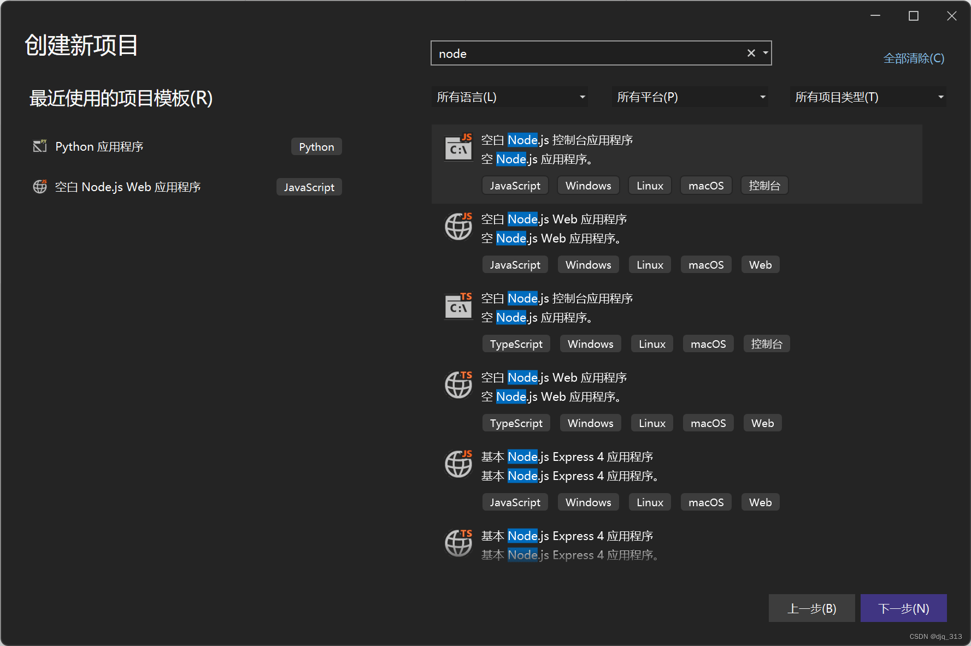Select first 空白 Node.js 控制台应用程序 title

point(557,140)
